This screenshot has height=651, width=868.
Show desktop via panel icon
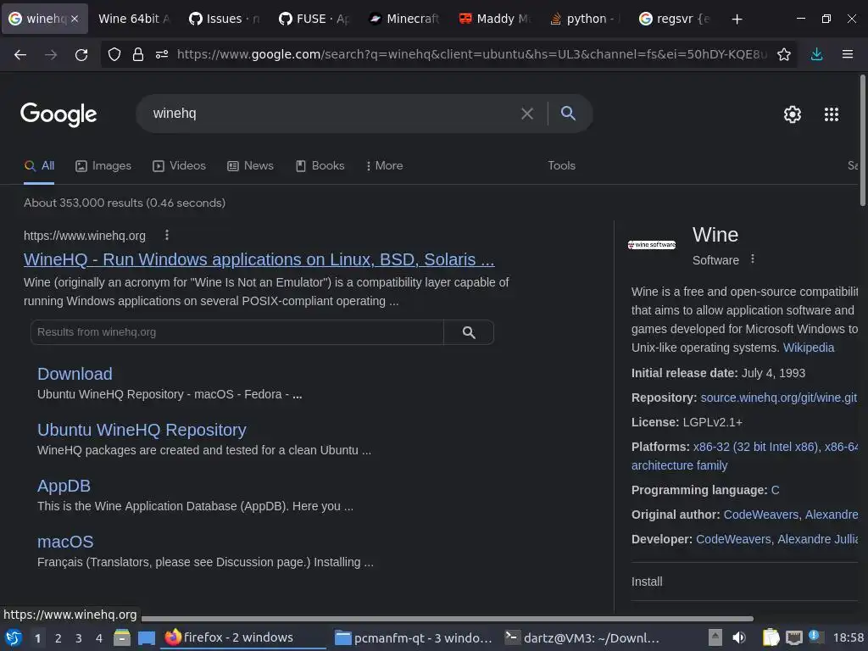[146, 637]
